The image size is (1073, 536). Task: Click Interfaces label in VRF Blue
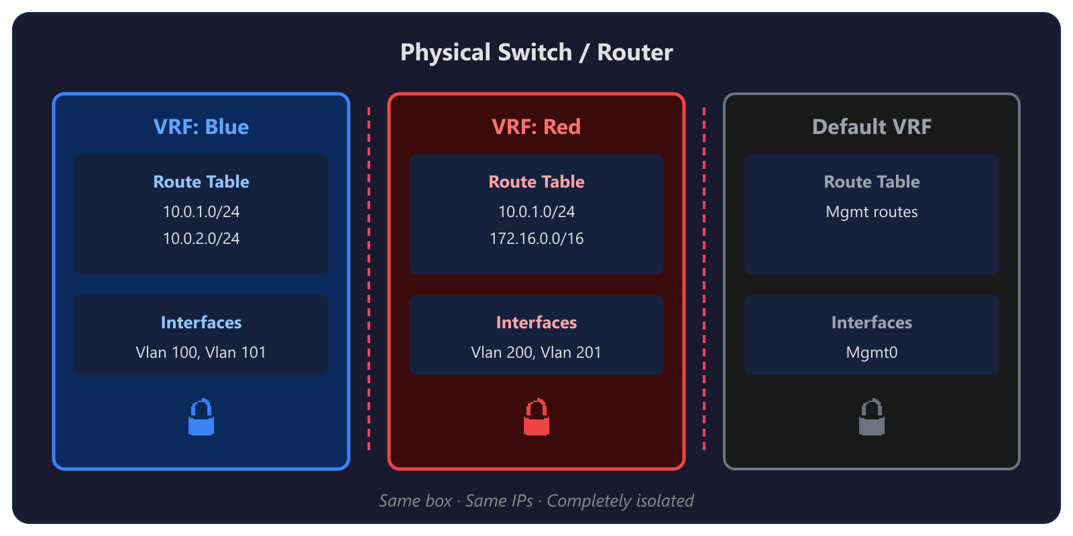pos(201,322)
